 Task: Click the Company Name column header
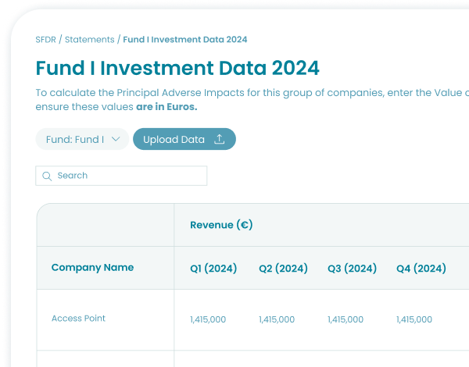(x=92, y=268)
